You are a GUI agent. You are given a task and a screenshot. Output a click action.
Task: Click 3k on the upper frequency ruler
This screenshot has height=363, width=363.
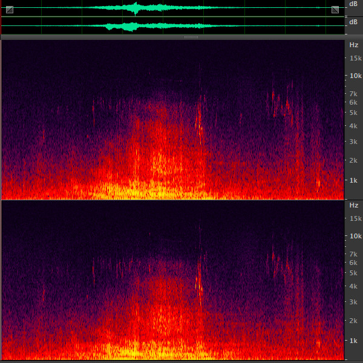[x=355, y=141]
